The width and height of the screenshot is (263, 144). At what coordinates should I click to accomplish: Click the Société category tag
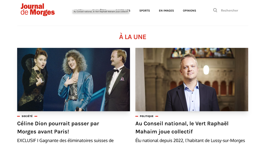coord(27,116)
